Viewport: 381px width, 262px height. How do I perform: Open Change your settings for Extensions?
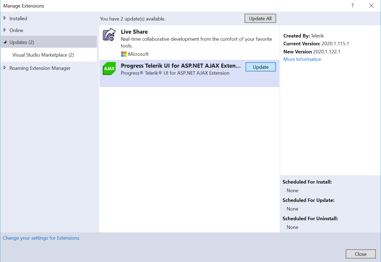pos(41,238)
